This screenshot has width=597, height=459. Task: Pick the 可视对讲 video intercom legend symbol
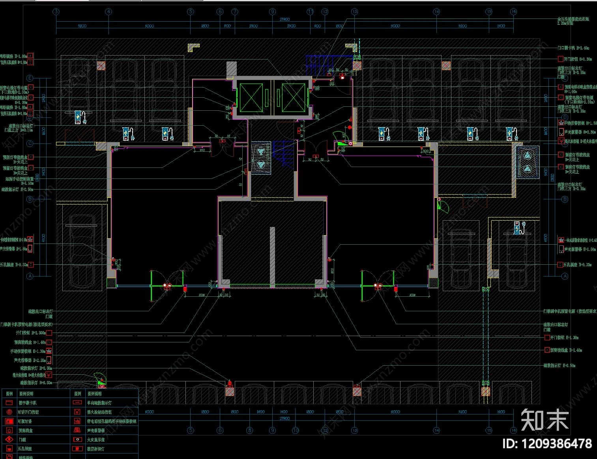pyautogui.click(x=9, y=421)
